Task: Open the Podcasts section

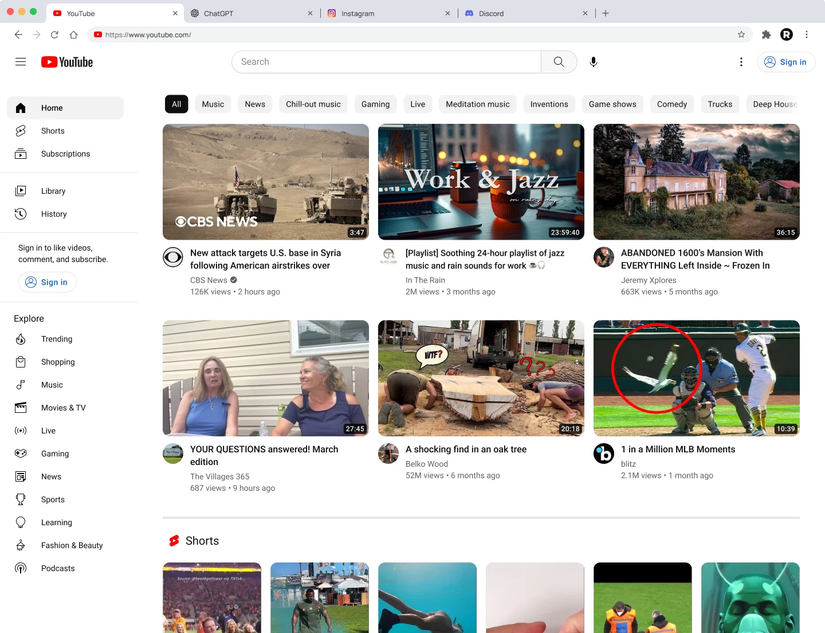Action: 58,568
